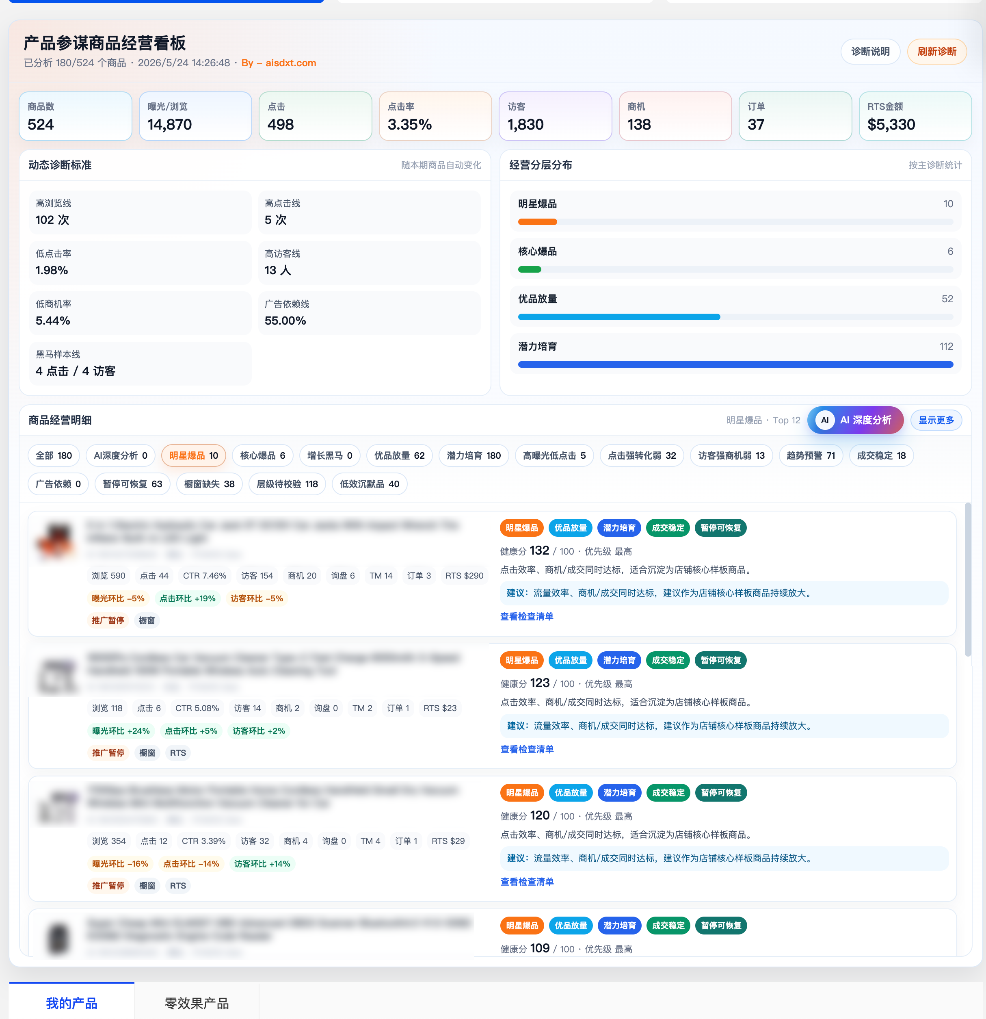Click 成交稳定 tag on score 109 product
This screenshot has width=986, height=1019.
tap(668, 926)
